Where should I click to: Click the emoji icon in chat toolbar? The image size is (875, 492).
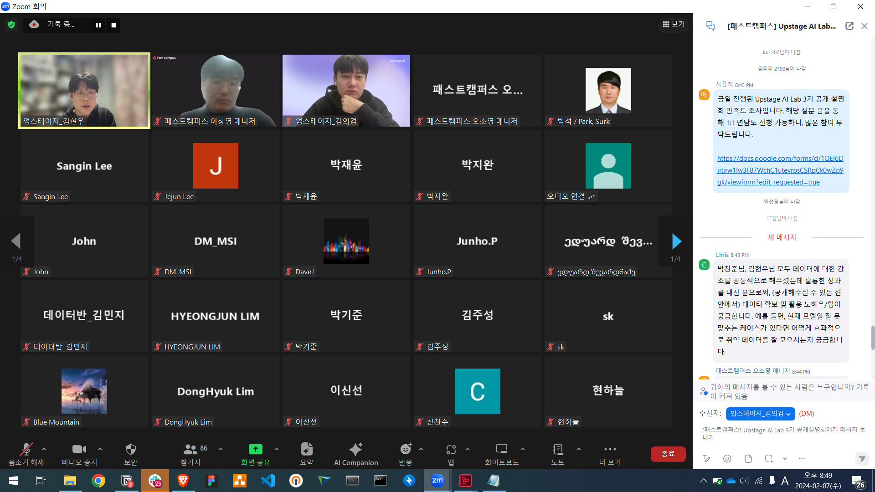727,459
